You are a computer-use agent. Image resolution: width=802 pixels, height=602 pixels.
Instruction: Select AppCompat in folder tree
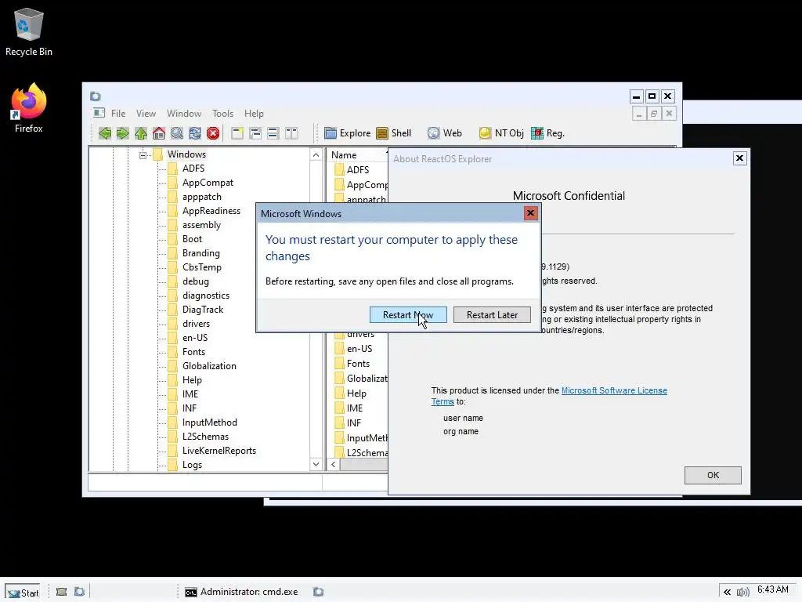(208, 183)
